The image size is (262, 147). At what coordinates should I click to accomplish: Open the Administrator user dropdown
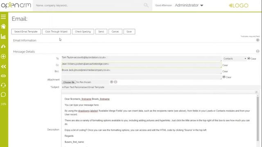(x=189, y=5)
